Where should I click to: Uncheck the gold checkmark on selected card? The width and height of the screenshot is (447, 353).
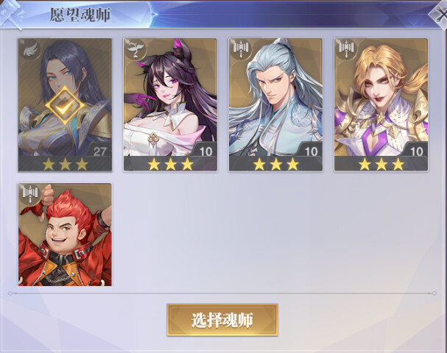pos(65,105)
